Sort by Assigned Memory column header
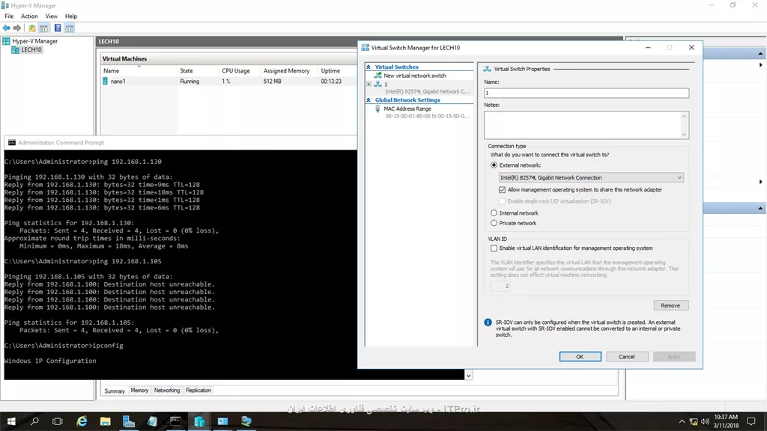 [288, 71]
